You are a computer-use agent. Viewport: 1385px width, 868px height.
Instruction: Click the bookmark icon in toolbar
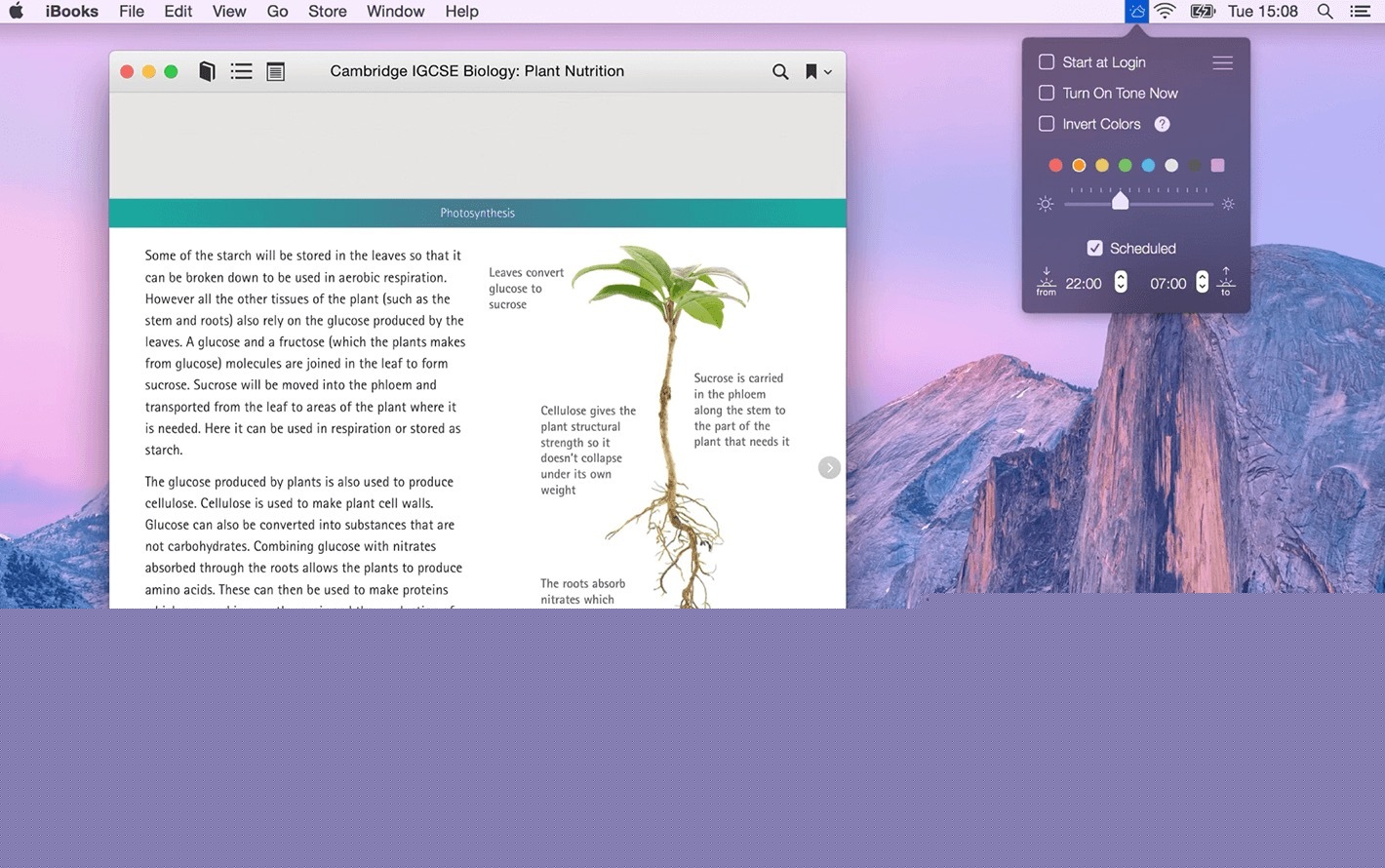point(811,71)
